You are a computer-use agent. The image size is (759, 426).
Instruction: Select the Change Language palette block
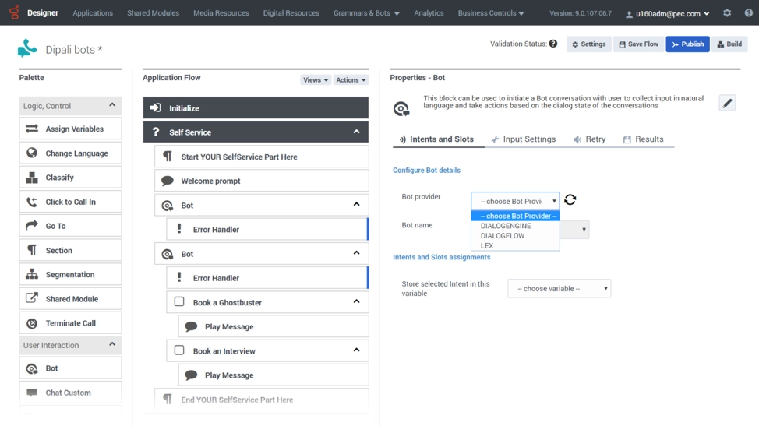tap(70, 153)
